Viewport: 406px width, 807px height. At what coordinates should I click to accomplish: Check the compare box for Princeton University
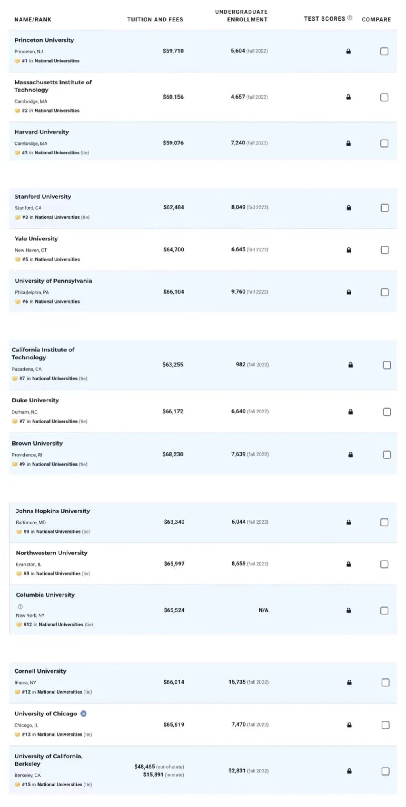click(384, 51)
